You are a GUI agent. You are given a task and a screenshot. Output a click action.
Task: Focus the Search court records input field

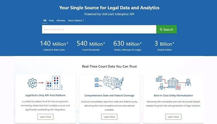click(x=99, y=29)
